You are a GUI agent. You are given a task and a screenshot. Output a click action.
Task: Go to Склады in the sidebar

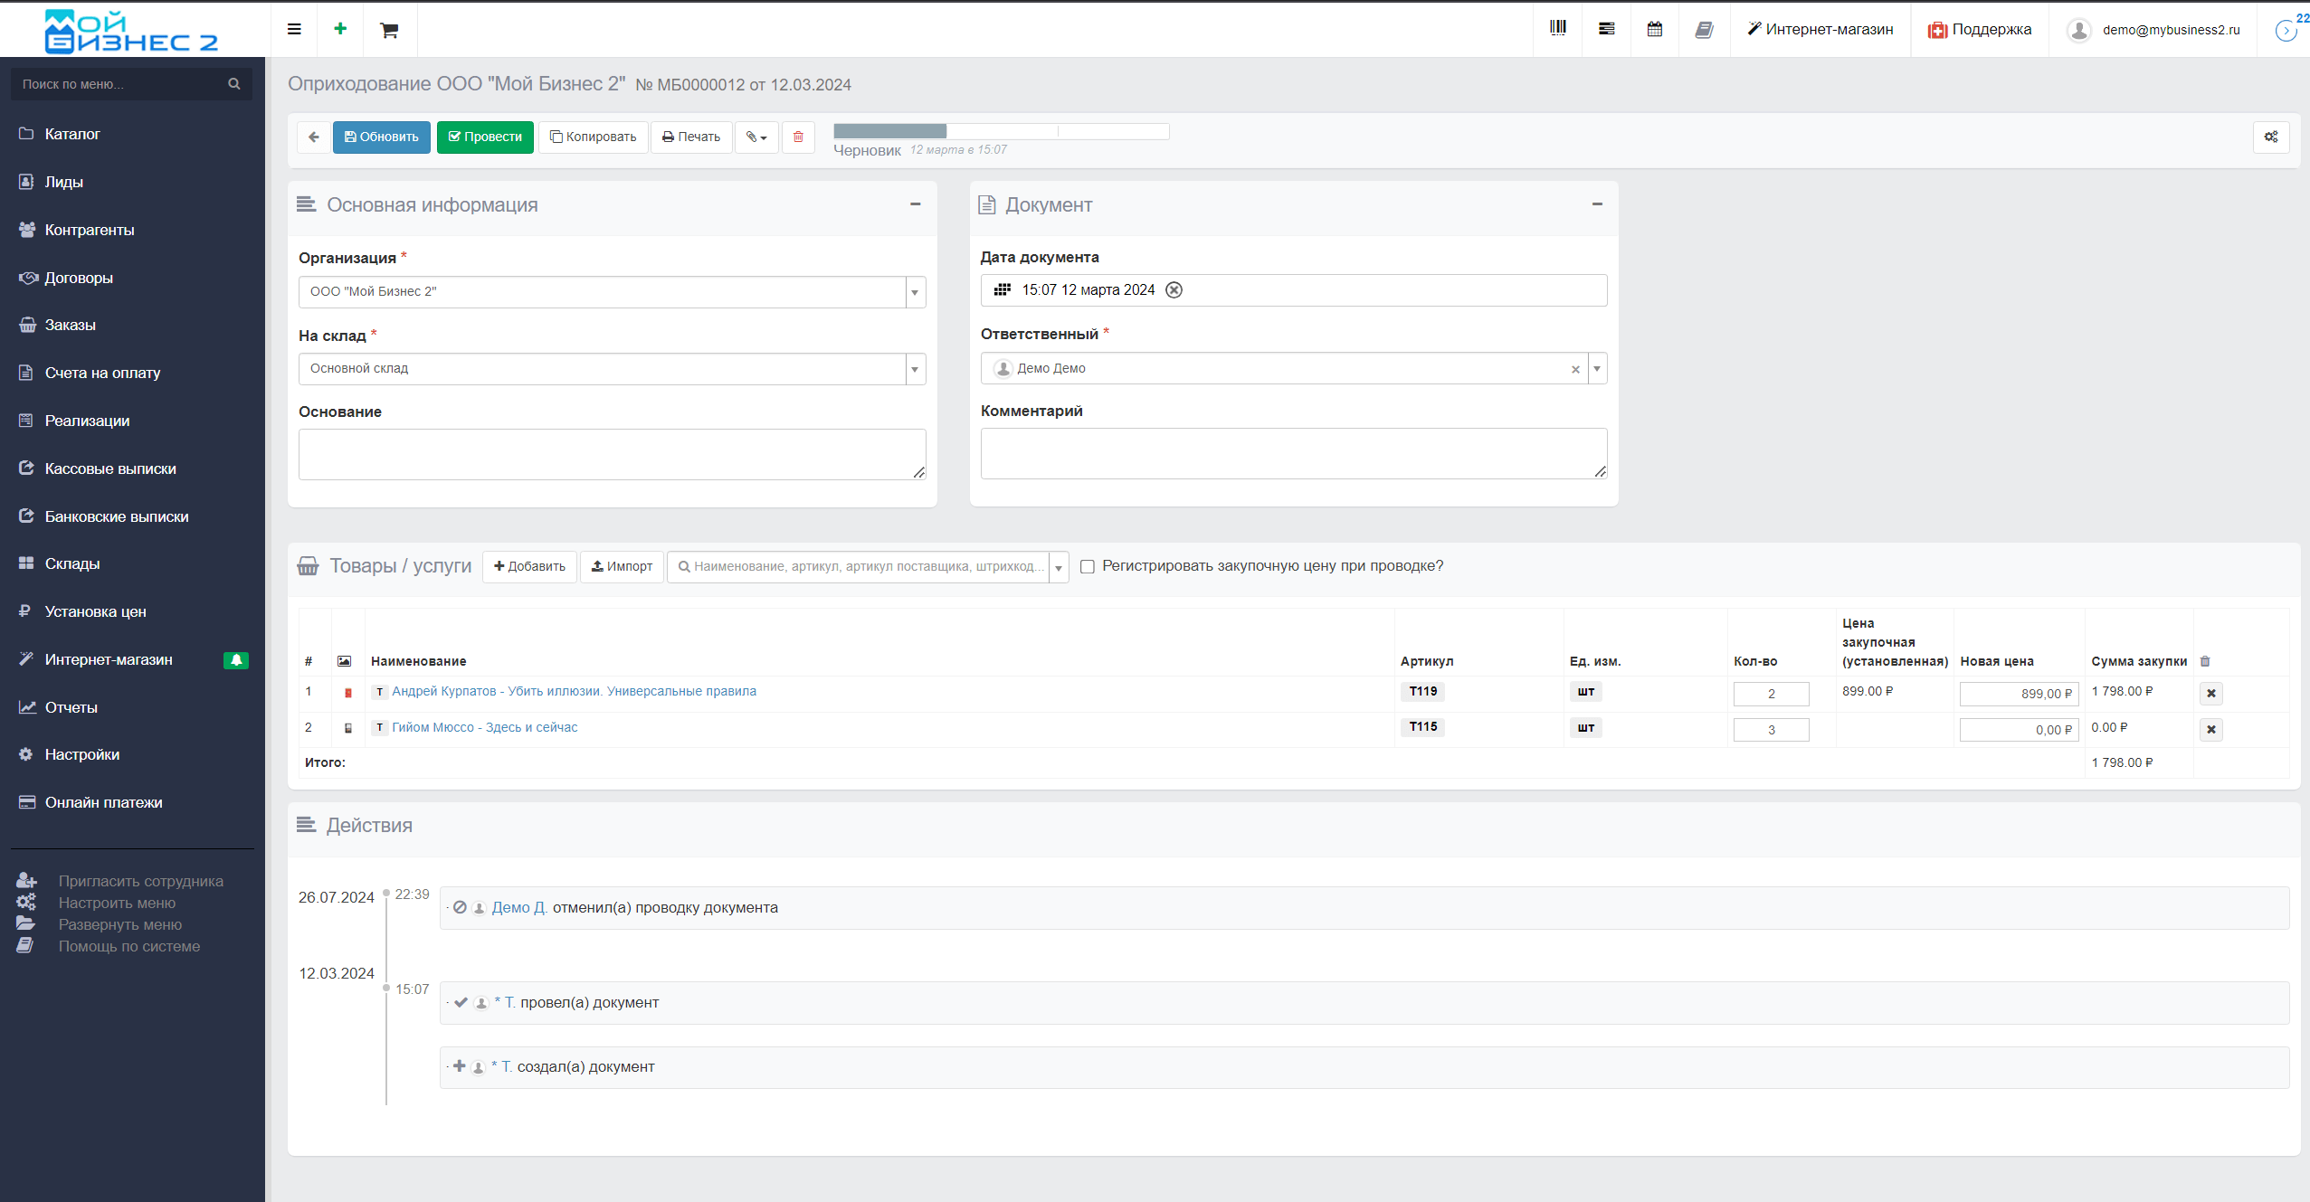pyautogui.click(x=72, y=563)
